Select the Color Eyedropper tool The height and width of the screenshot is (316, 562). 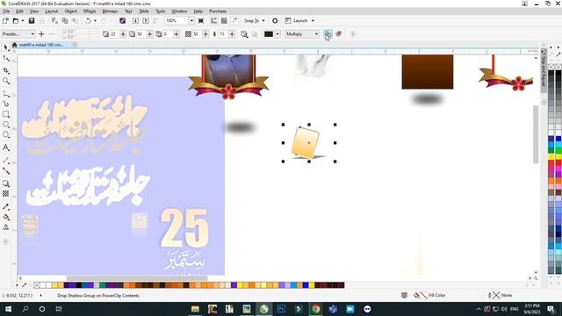coord(6,207)
